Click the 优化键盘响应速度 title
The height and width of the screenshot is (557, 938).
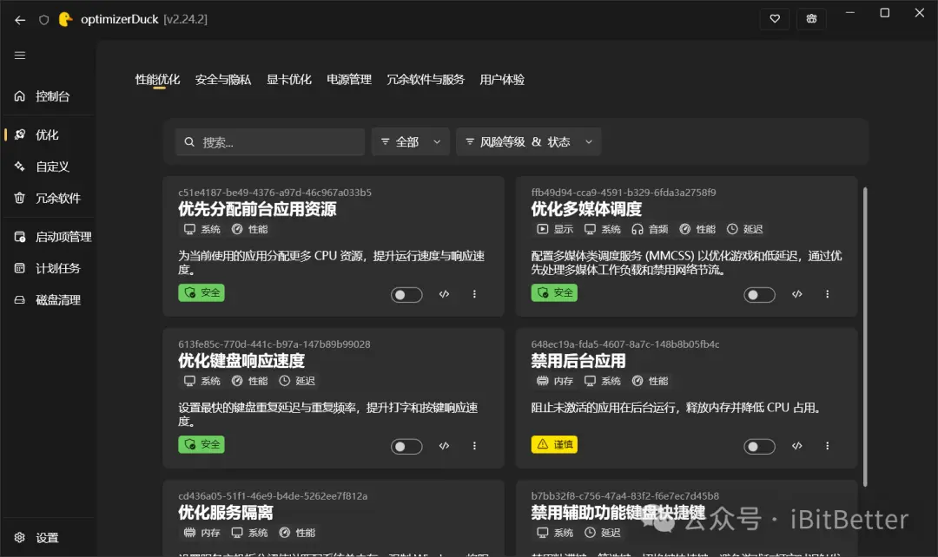tap(241, 361)
